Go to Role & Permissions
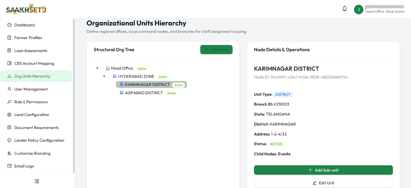This screenshot has height=188, width=411. point(36,102)
